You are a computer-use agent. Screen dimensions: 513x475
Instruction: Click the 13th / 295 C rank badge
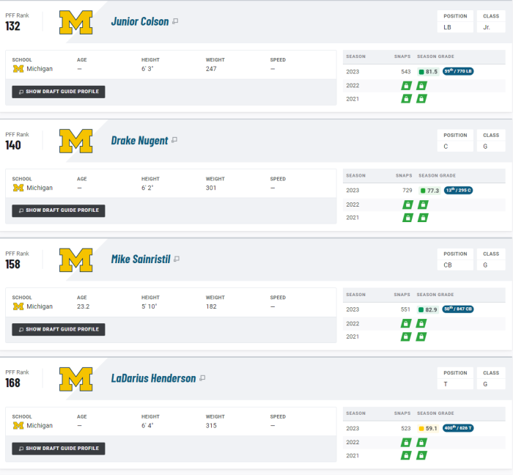click(458, 191)
